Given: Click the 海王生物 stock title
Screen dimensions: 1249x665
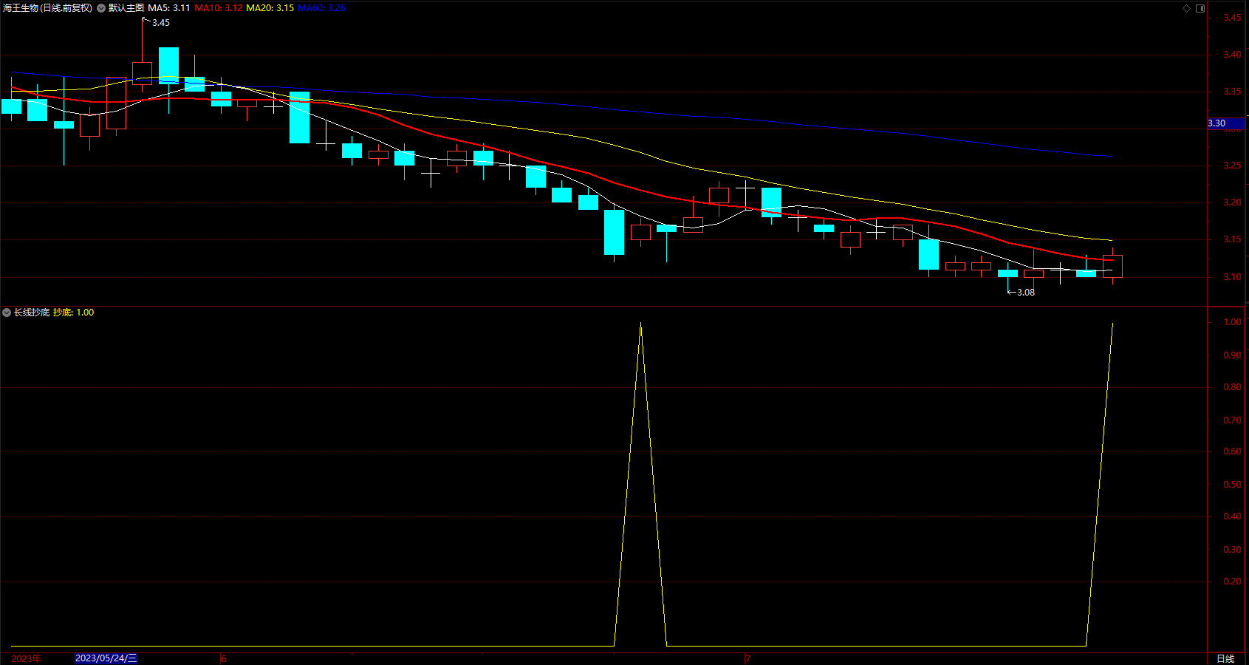Looking at the screenshot, I should pyautogui.click(x=48, y=8).
